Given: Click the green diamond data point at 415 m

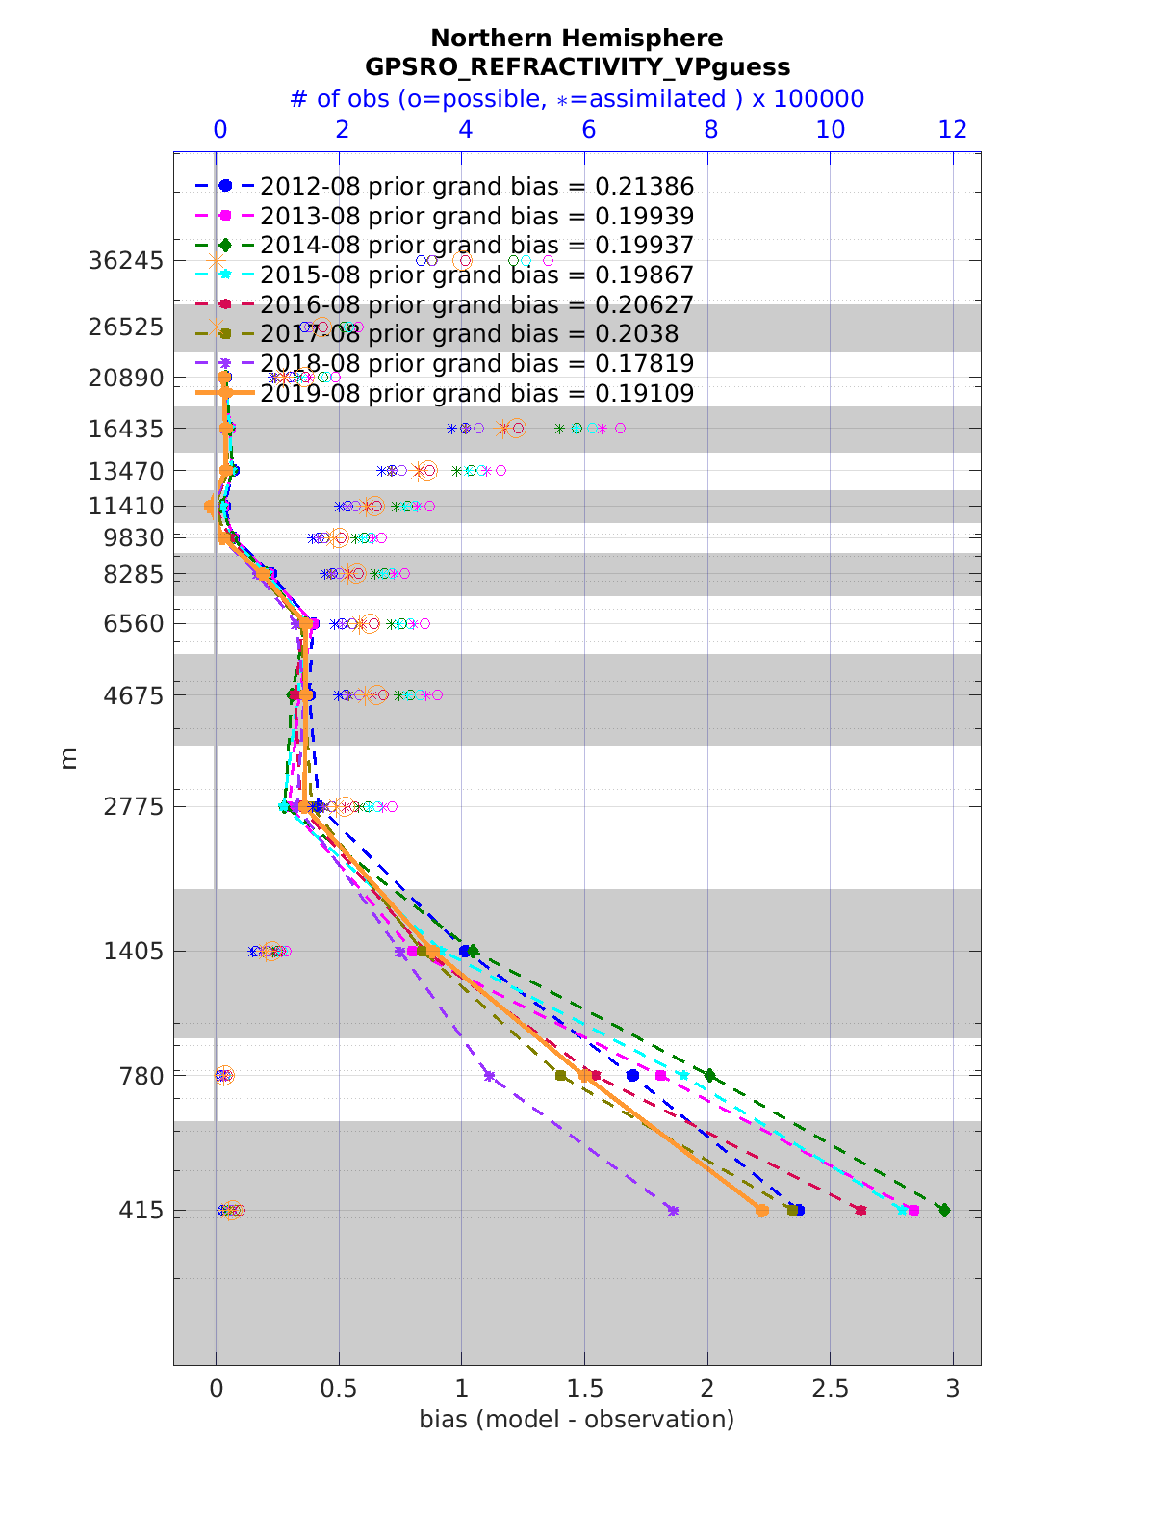Looking at the screenshot, I should [x=944, y=1210].
